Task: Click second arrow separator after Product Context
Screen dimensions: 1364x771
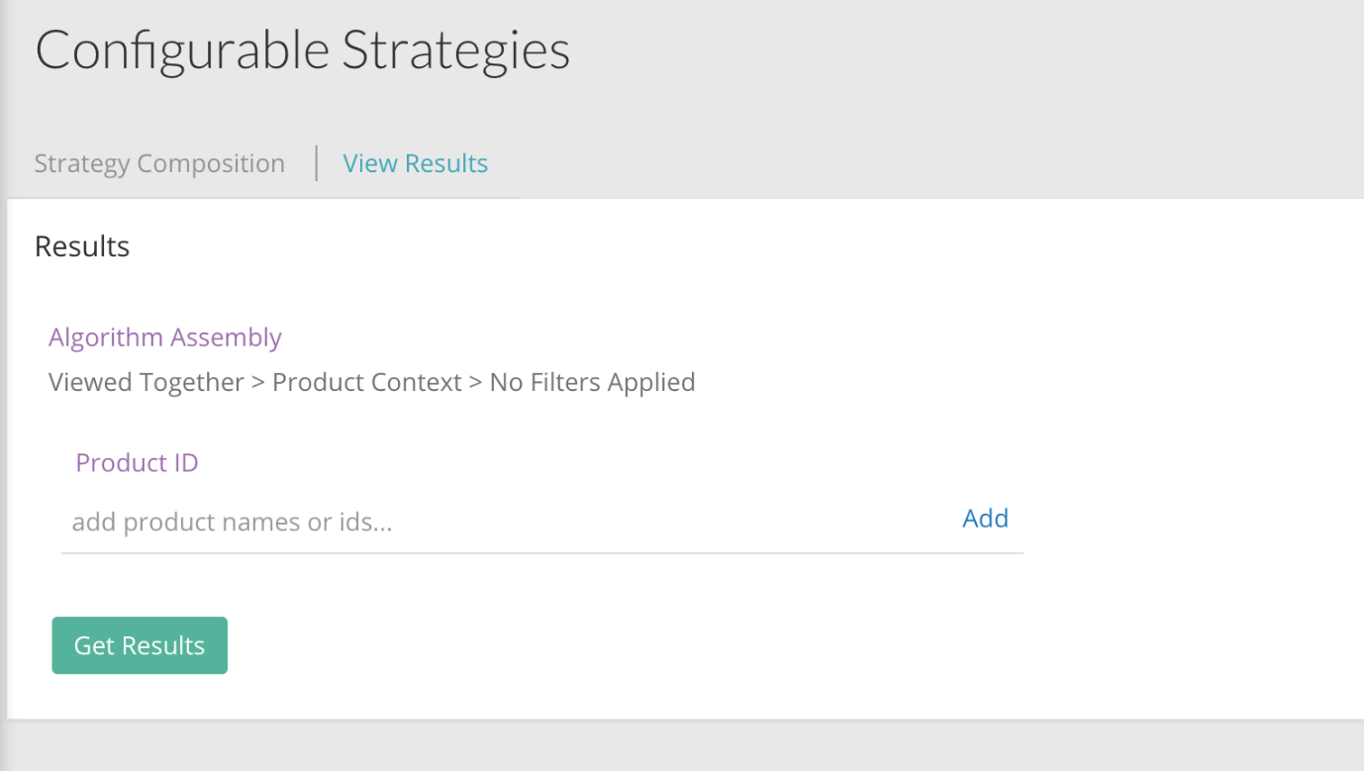Action: click(476, 382)
